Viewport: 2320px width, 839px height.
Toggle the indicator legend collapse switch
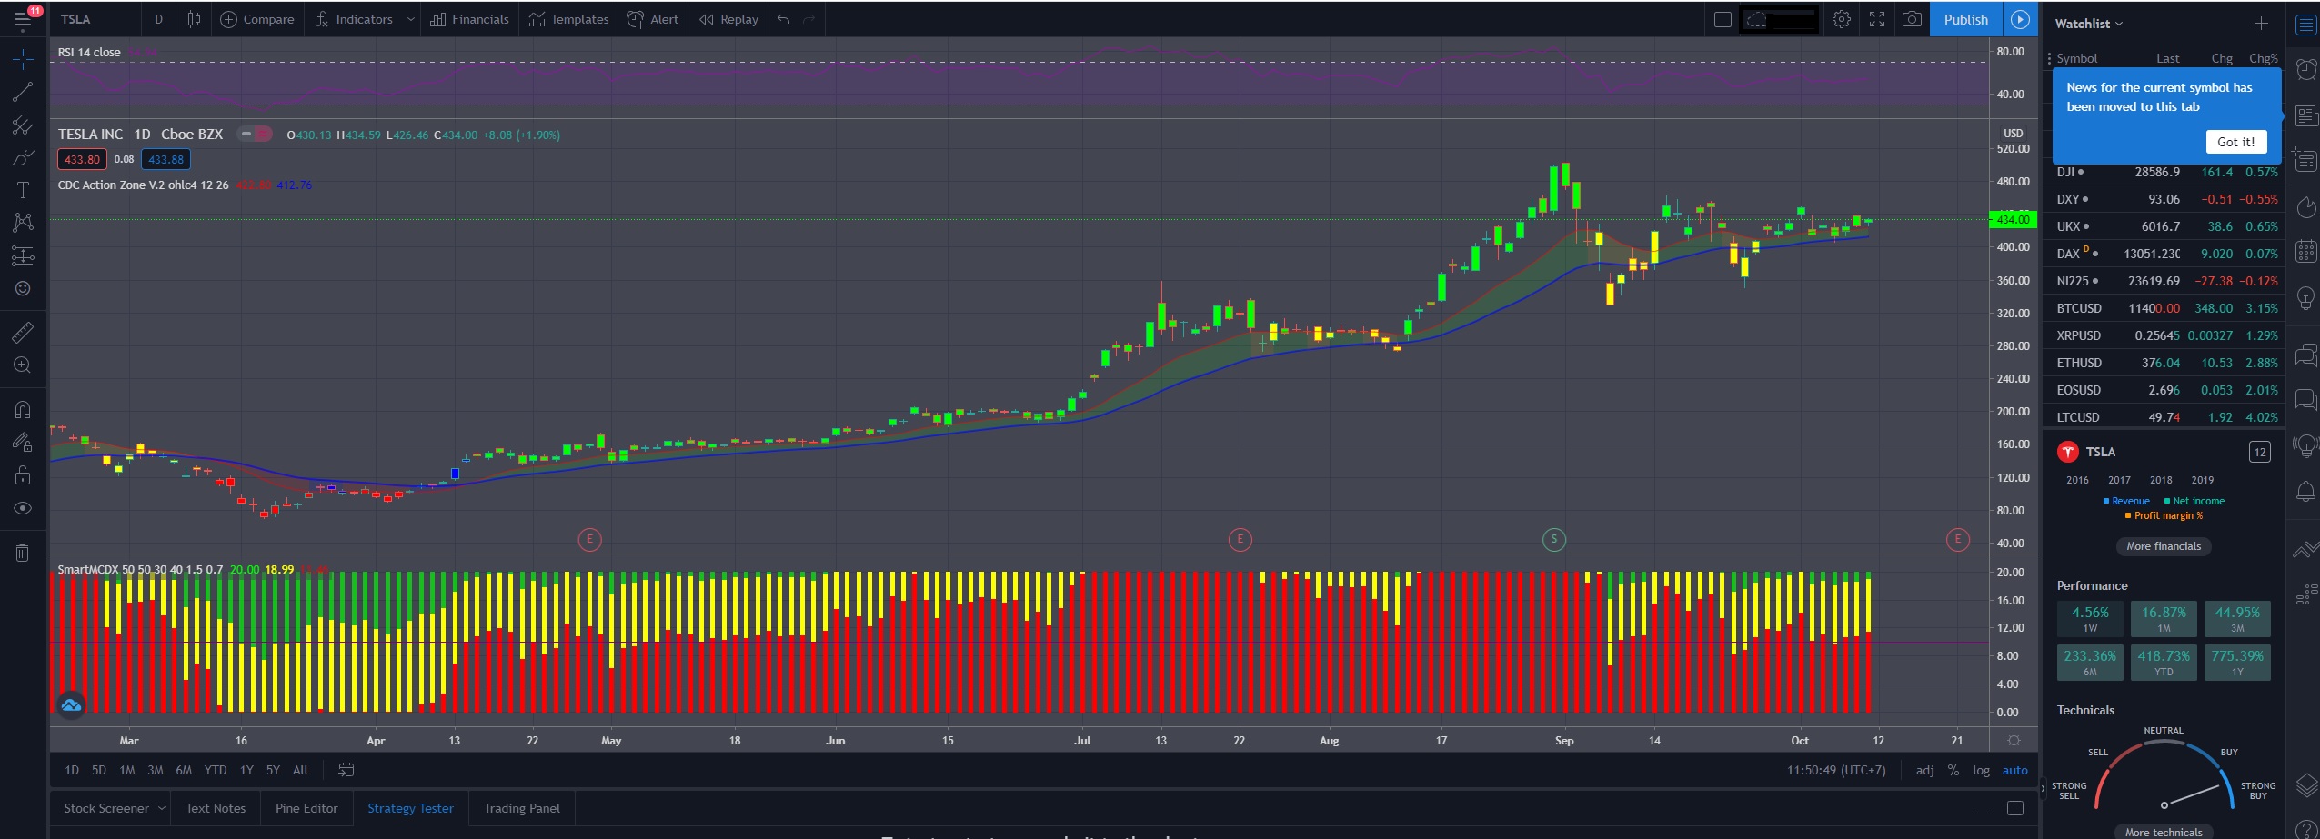[255, 135]
